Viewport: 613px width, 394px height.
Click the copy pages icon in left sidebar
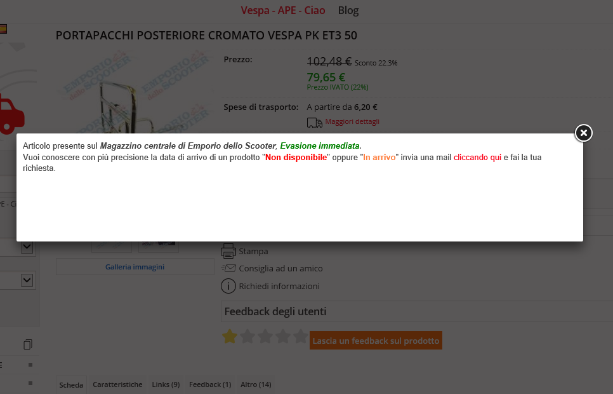point(28,344)
